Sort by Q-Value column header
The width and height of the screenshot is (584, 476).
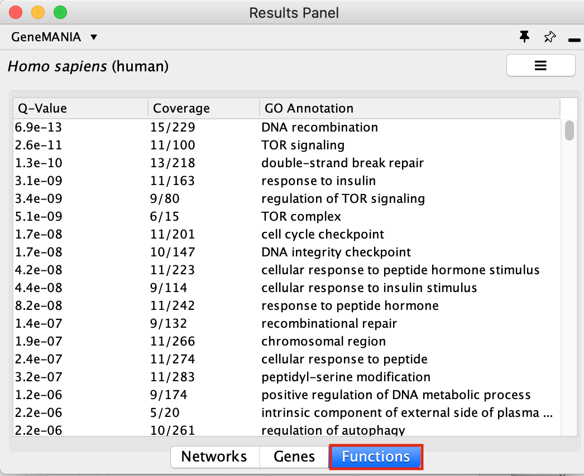tap(80, 108)
